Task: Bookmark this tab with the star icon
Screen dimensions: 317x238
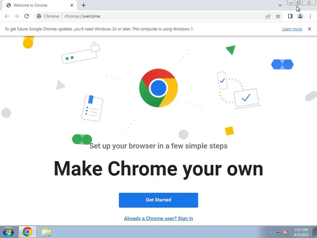Action: point(278,16)
